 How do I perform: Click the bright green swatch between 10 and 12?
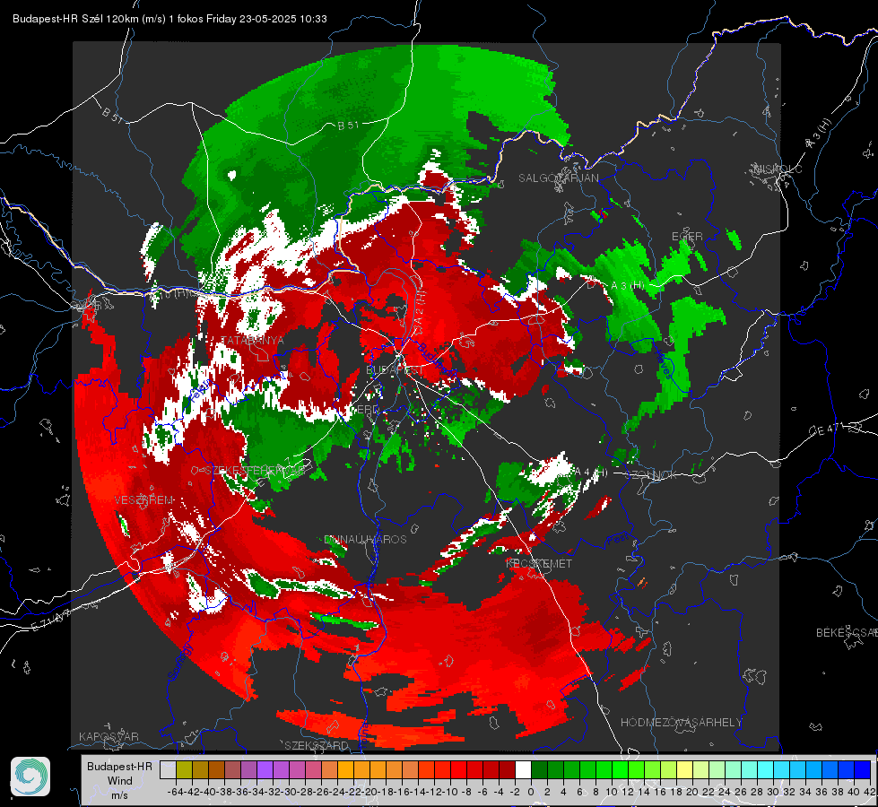point(620,770)
